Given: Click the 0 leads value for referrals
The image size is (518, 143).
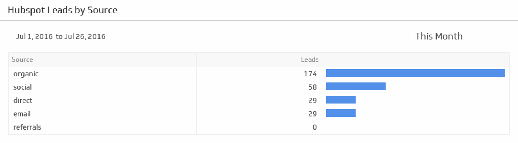Looking at the screenshot, I should [x=315, y=127].
